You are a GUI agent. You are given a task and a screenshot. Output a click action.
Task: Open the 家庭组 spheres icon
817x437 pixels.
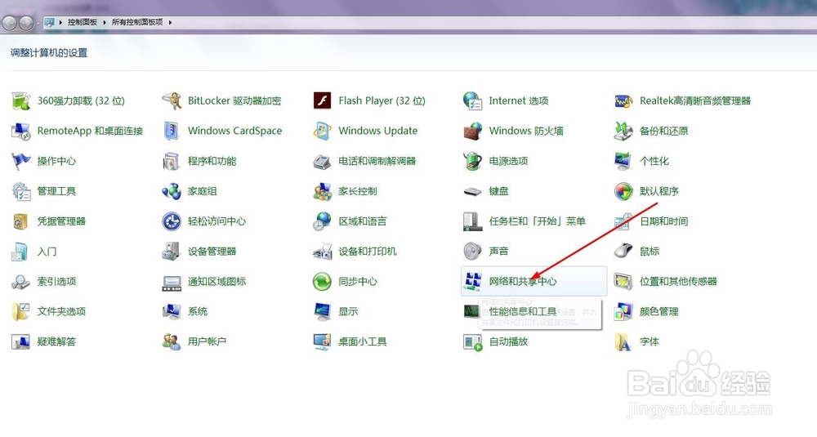pyautogui.click(x=172, y=191)
